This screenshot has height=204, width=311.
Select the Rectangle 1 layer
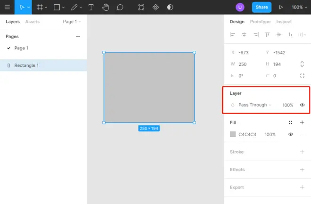pos(43,65)
